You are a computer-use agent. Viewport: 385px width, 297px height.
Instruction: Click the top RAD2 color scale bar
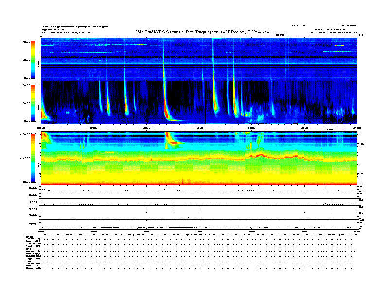pos(33,60)
